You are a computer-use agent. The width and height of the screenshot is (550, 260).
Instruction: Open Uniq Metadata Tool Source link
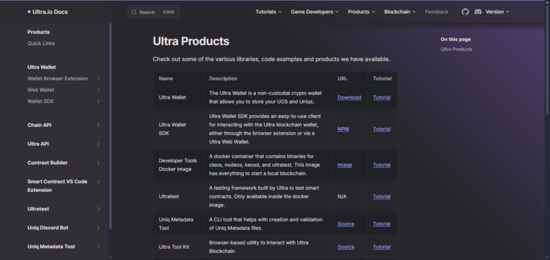[345, 224]
